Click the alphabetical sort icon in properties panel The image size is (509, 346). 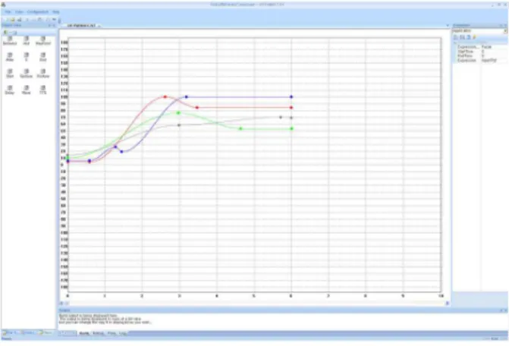click(x=462, y=38)
